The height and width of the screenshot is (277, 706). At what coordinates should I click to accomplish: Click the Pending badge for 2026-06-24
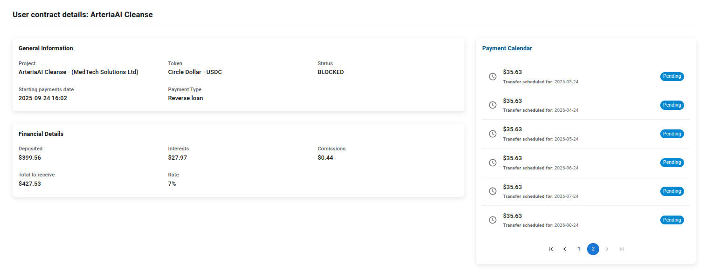coord(672,162)
